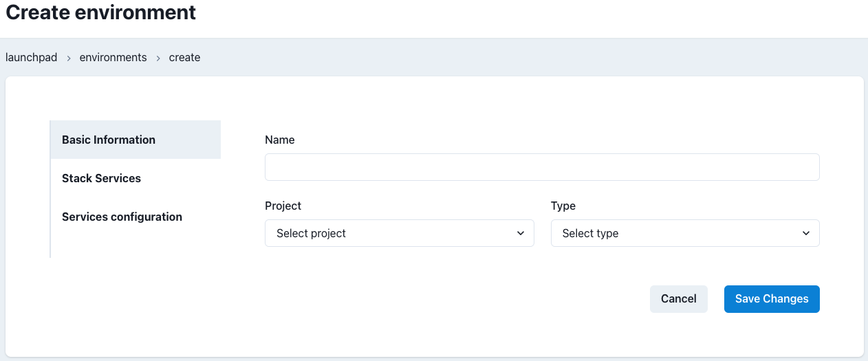Image resolution: width=868 pixels, height=361 pixels.
Task: Click the Cancel button
Action: point(679,299)
